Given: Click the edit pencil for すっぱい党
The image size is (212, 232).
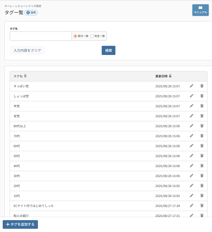Looking at the screenshot, I should point(192,86).
